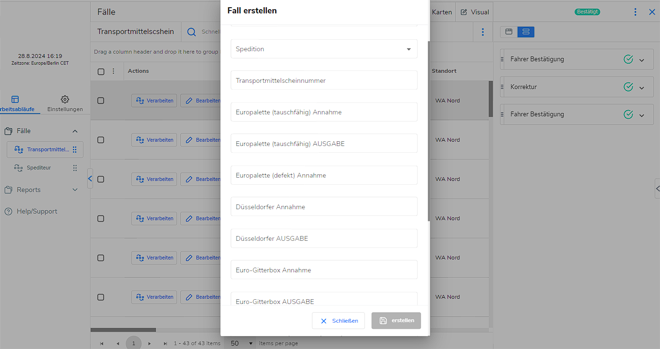
Task: Click the Schließen button
Action: coord(338,321)
